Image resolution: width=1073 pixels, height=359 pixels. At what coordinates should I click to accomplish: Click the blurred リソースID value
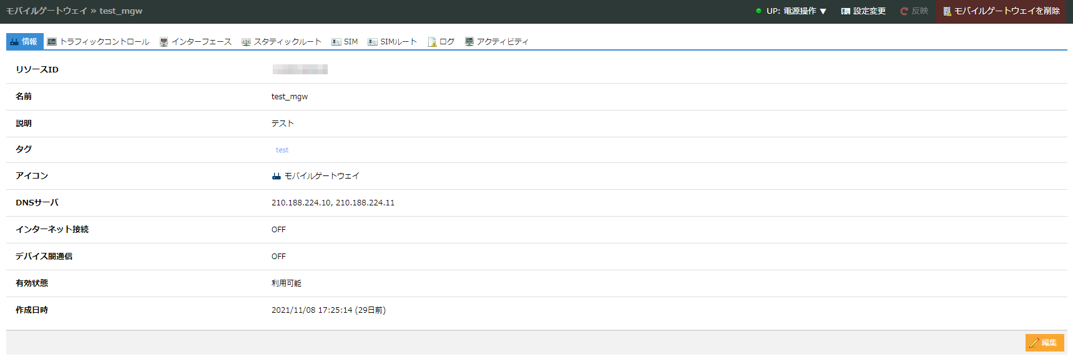pos(300,69)
